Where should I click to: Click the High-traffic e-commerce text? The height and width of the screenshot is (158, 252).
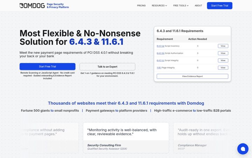tap(192, 111)
